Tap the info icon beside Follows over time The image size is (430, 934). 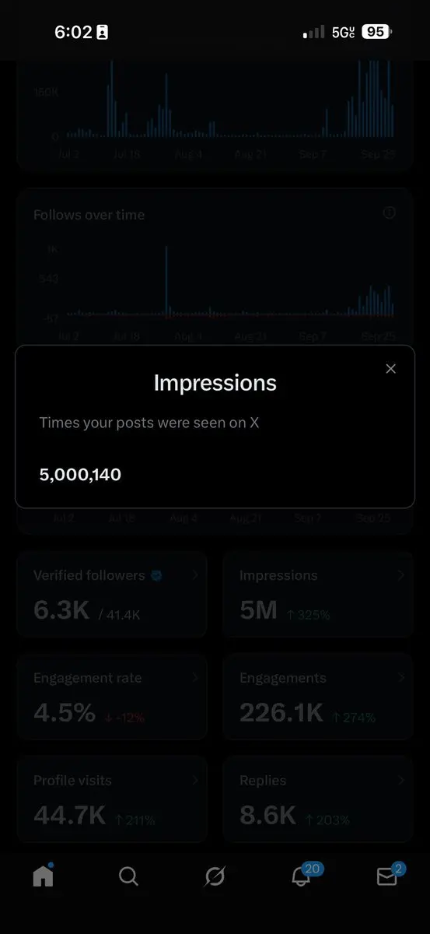[390, 212]
